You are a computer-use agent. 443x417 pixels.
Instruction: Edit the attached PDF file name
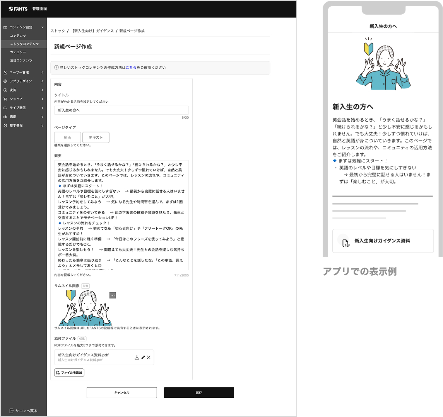coord(143,357)
